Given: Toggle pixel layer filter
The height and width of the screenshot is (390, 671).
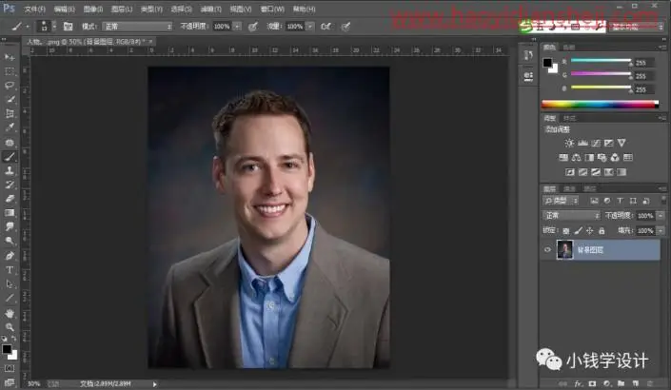Looking at the screenshot, I should click(594, 201).
